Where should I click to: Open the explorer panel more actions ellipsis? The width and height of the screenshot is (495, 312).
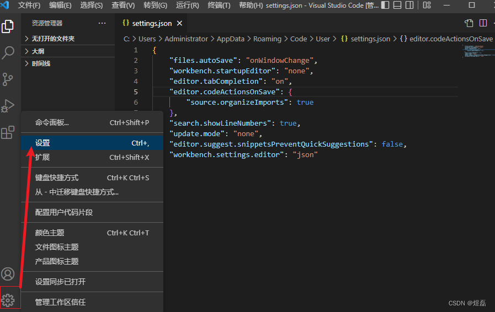click(102, 23)
